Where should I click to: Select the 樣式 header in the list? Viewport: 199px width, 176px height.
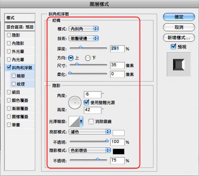tap(20, 18)
